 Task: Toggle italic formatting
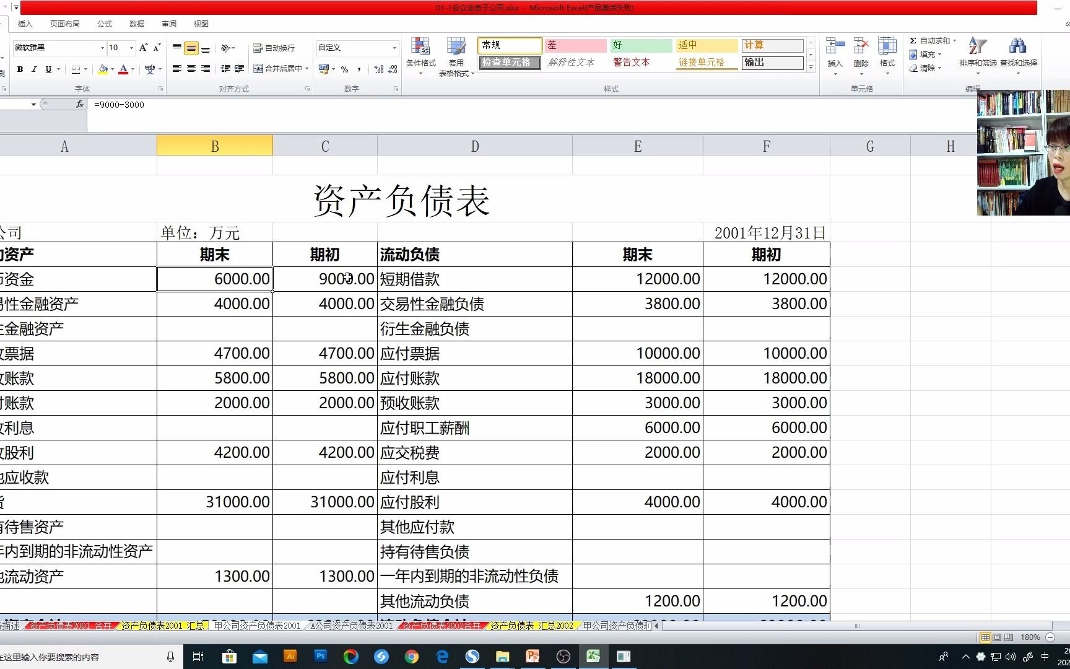click(34, 69)
